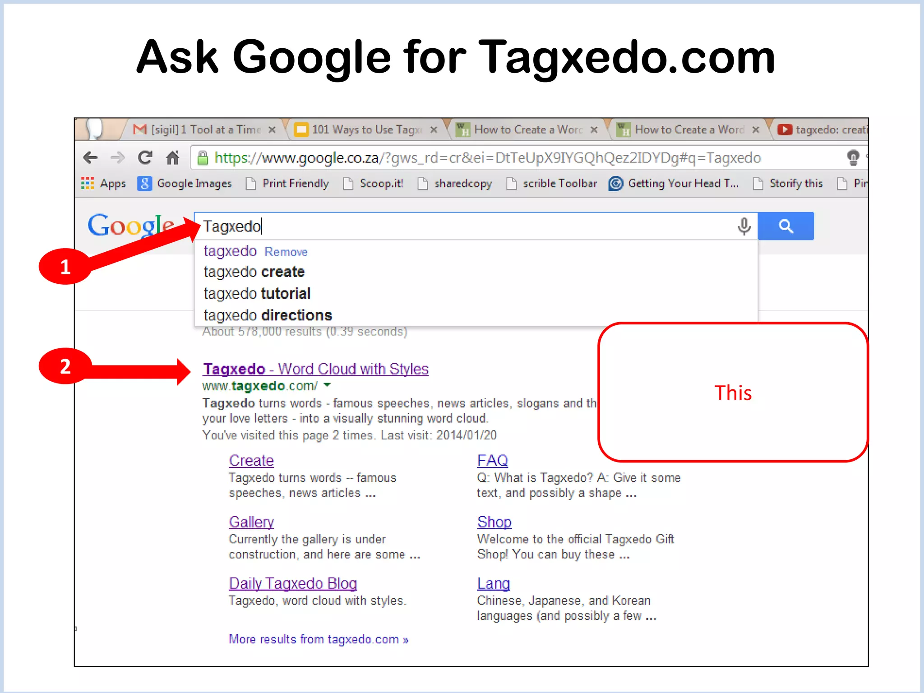Click the Google logo
Screen dimensions: 924x693
click(131, 226)
